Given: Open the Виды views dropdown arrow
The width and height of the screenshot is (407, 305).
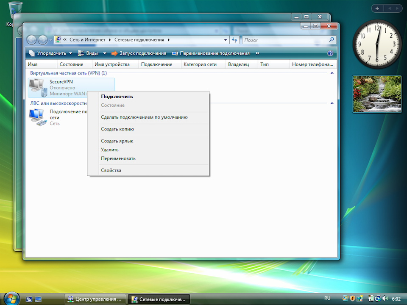Looking at the screenshot, I should pyautogui.click(x=105, y=53).
